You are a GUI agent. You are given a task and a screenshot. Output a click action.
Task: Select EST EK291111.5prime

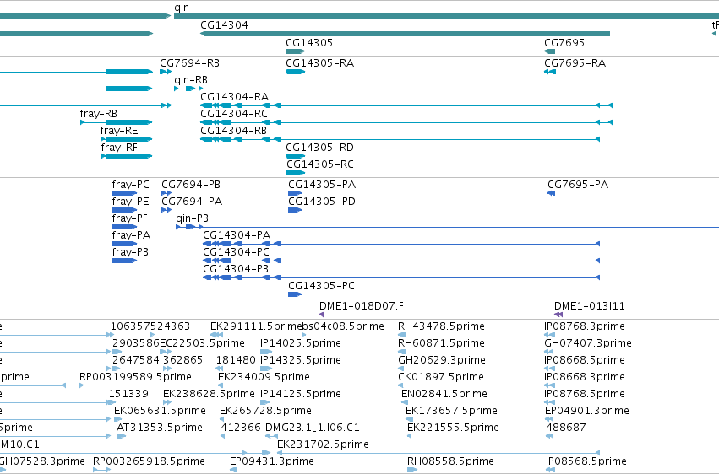[x=256, y=326]
